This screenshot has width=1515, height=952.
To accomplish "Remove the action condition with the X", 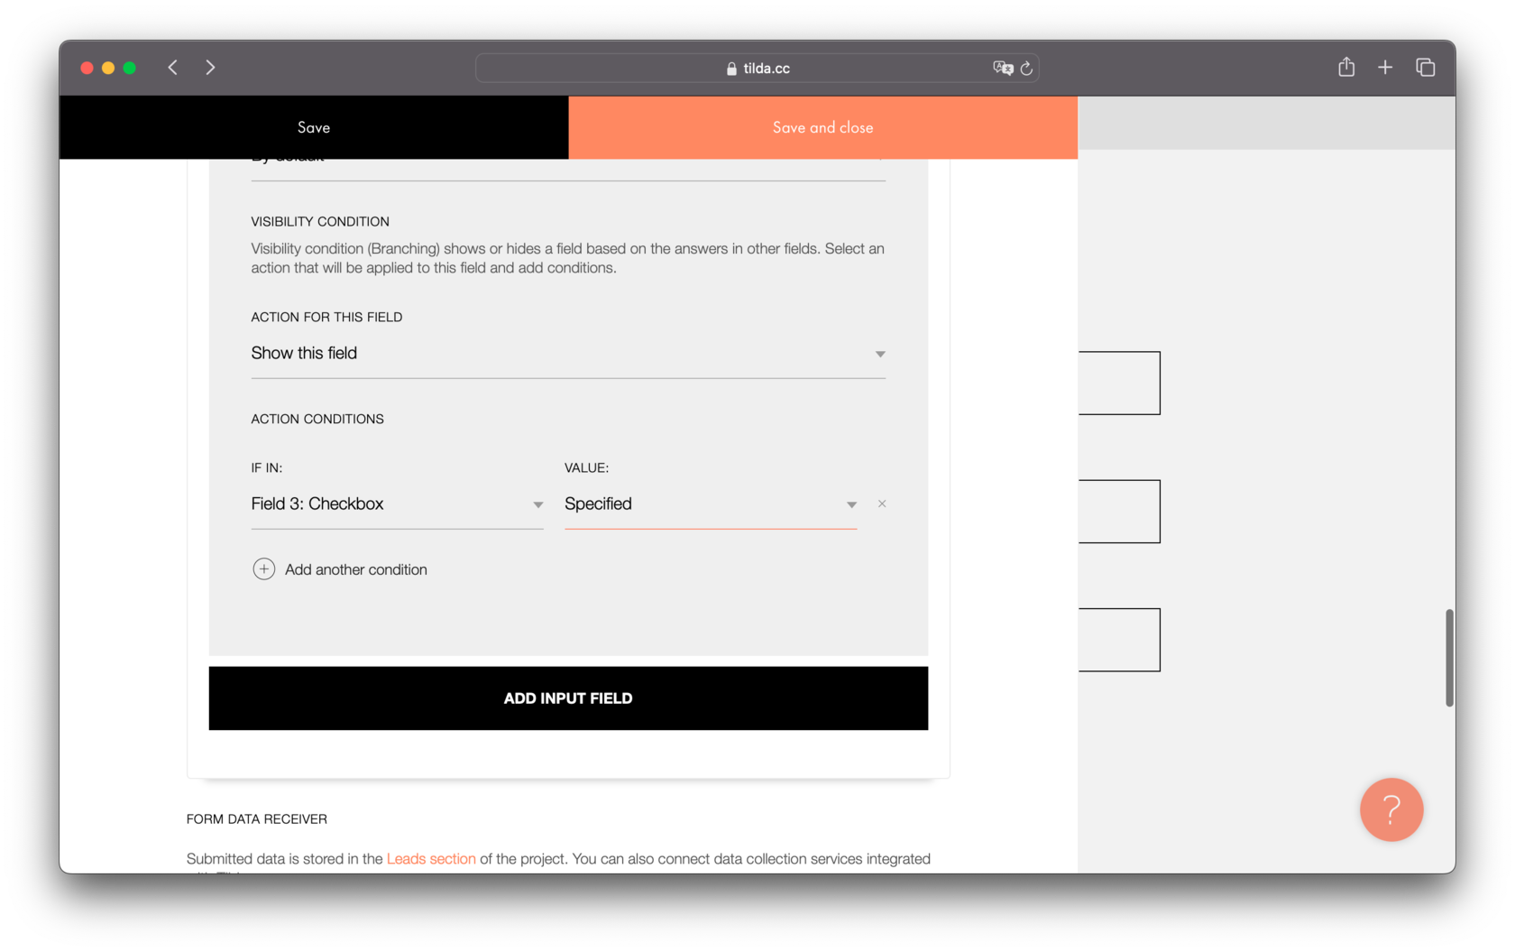I will 881,504.
